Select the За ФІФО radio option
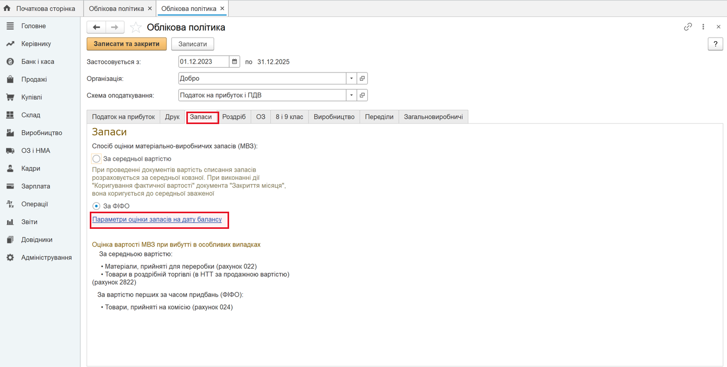Screen dimensions: 727x367 click(x=97, y=206)
